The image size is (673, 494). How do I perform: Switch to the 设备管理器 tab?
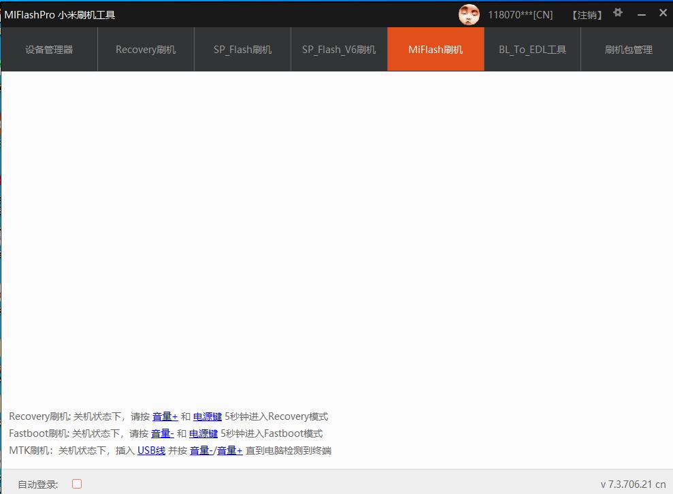pos(48,49)
